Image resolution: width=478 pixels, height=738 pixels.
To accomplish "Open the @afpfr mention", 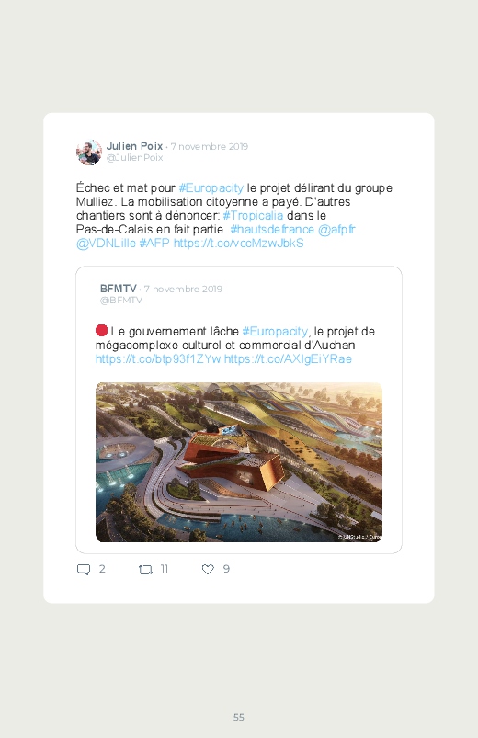I will (336, 229).
